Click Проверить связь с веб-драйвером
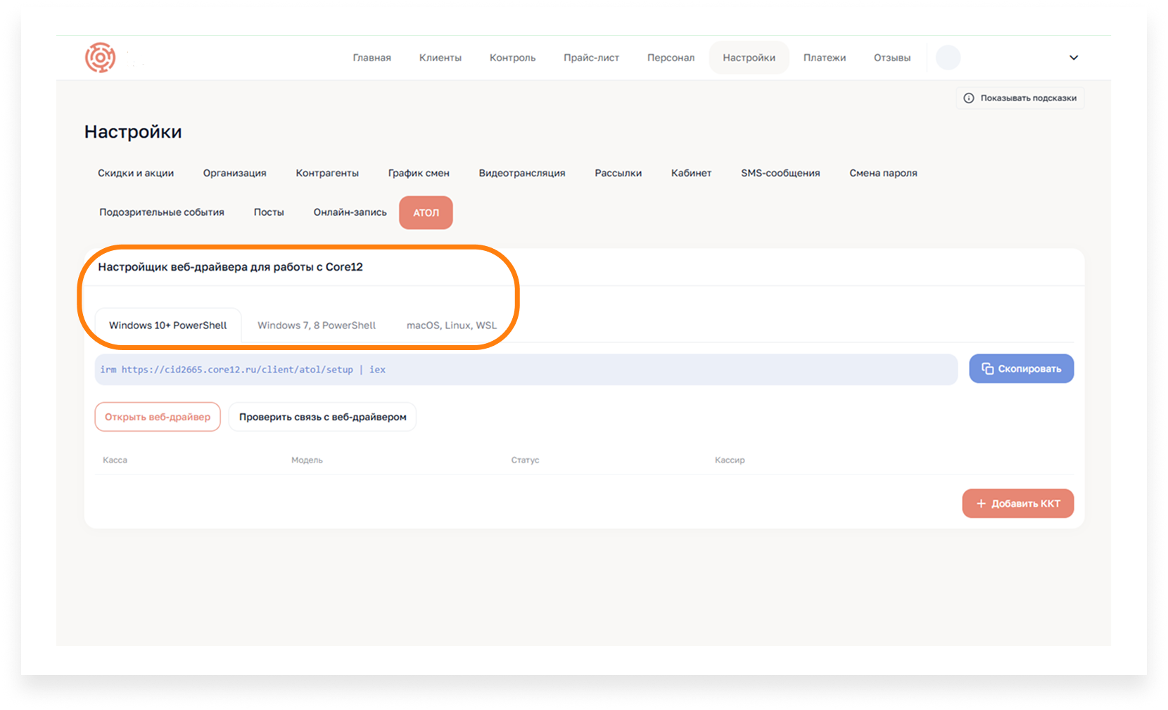This screenshot has height=710, width=1168. pyautogui.click(x=322, y=417)
